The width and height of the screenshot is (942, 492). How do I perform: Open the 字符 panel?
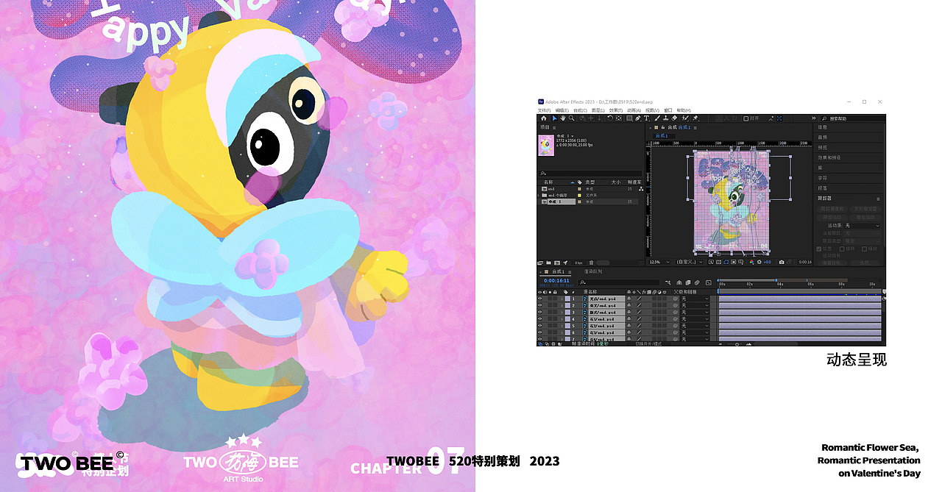coord(822,178)
